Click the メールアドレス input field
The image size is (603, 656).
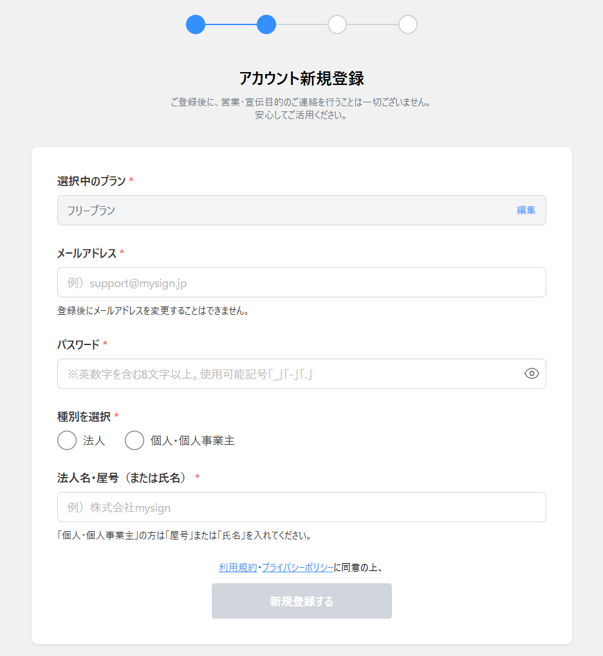301,282
